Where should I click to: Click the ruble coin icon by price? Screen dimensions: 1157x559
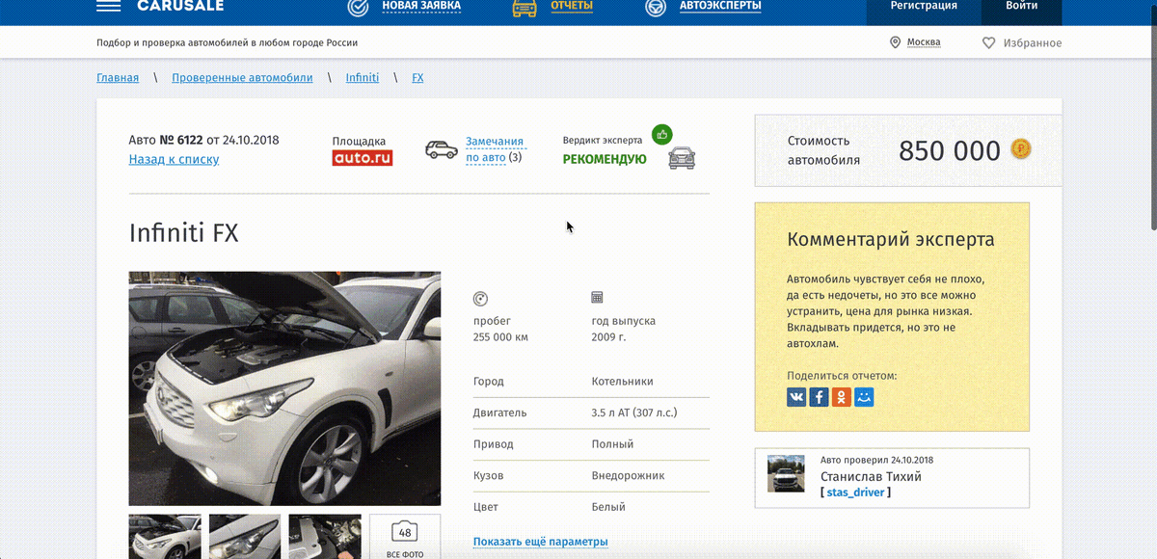pyautogui.click(x=1021, y=149)
